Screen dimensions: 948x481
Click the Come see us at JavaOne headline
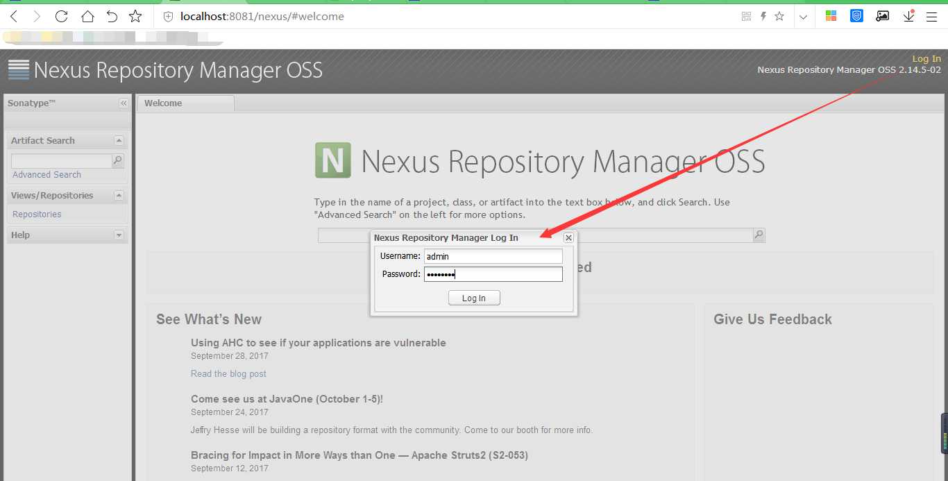pyautogui.click(x=287, y=399)
